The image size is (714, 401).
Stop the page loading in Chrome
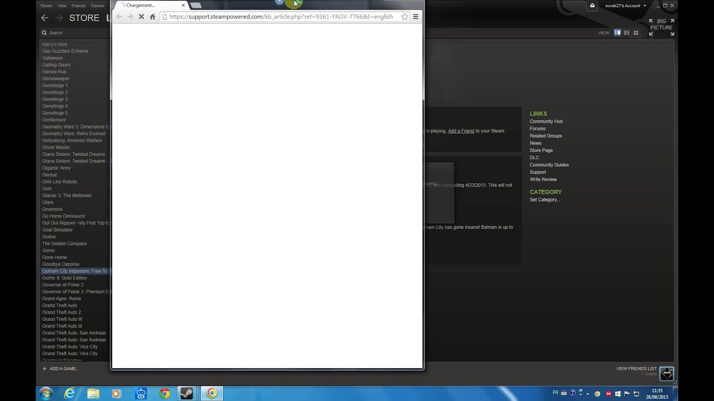[x=141, y=17]
